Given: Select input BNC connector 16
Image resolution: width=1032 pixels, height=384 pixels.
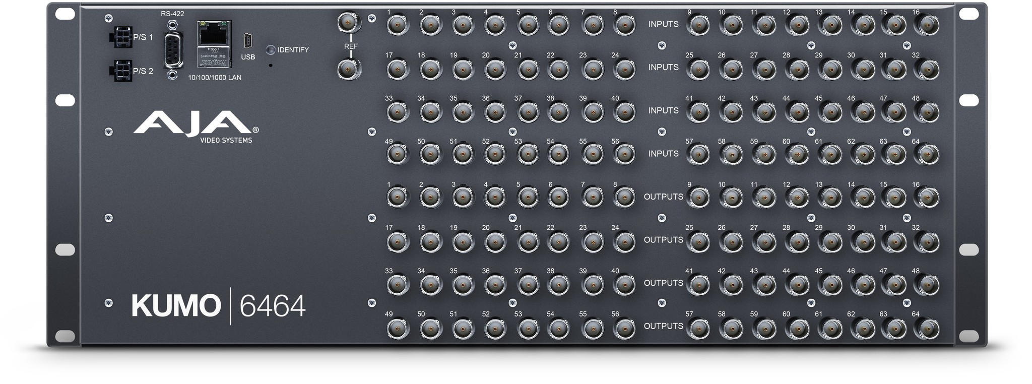Looking at the screenshot, I should pyautogui.click(x=927, y=24).
